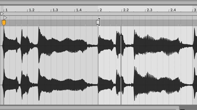
Task: Click the lower triangle flag below the start marker
Action: [x=5, y=18]
